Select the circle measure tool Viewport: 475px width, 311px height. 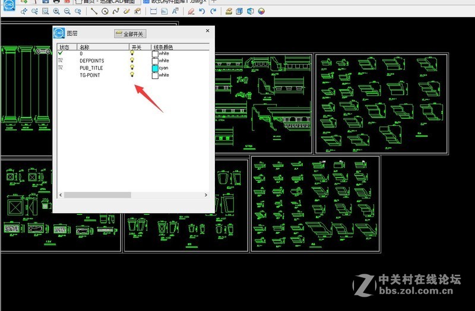point(105,11)
